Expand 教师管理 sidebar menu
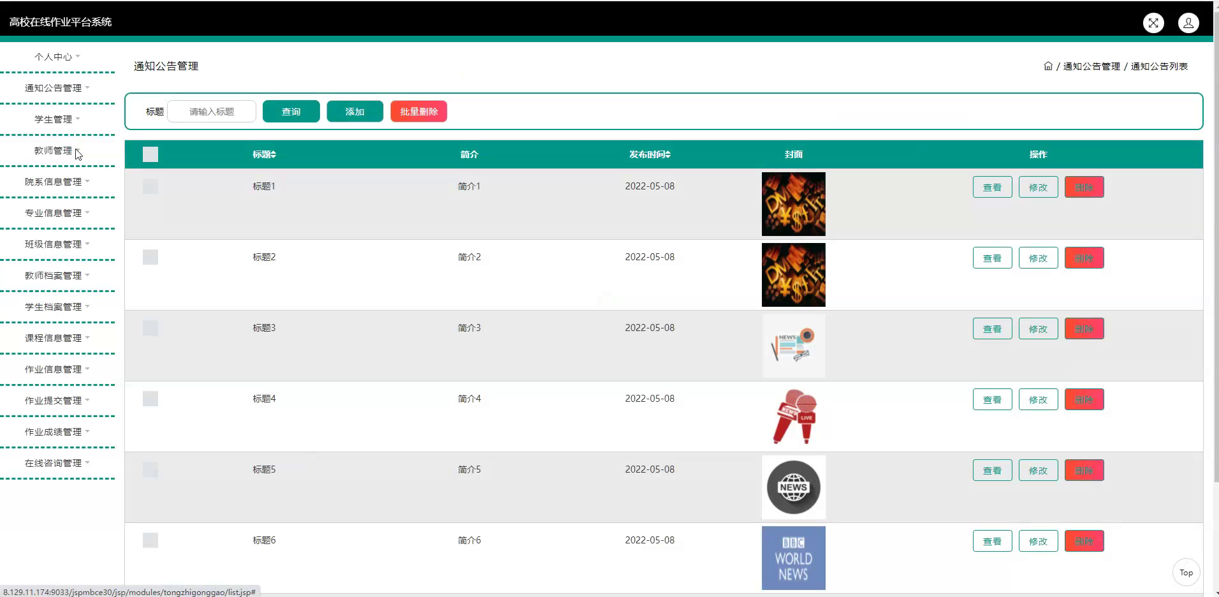This screenshot has height=597, width=1219. click(x=57, y=151)
